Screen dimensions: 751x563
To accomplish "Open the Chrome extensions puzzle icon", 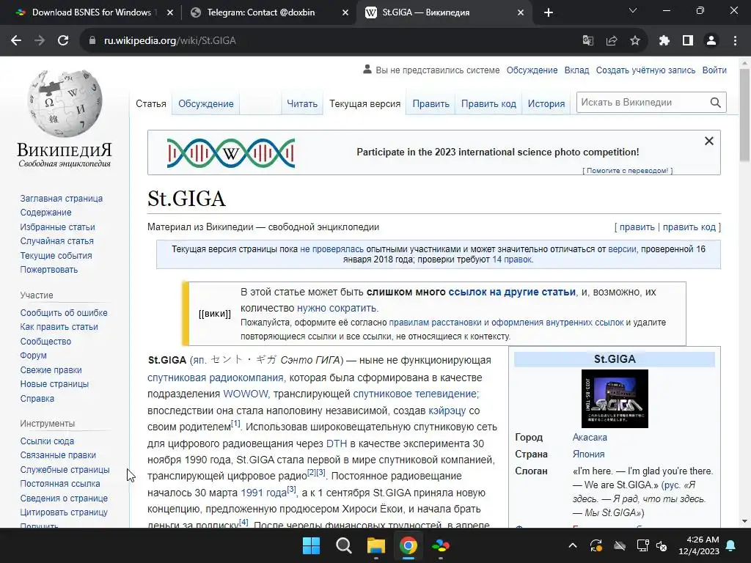I will click(x=664, y=41).
